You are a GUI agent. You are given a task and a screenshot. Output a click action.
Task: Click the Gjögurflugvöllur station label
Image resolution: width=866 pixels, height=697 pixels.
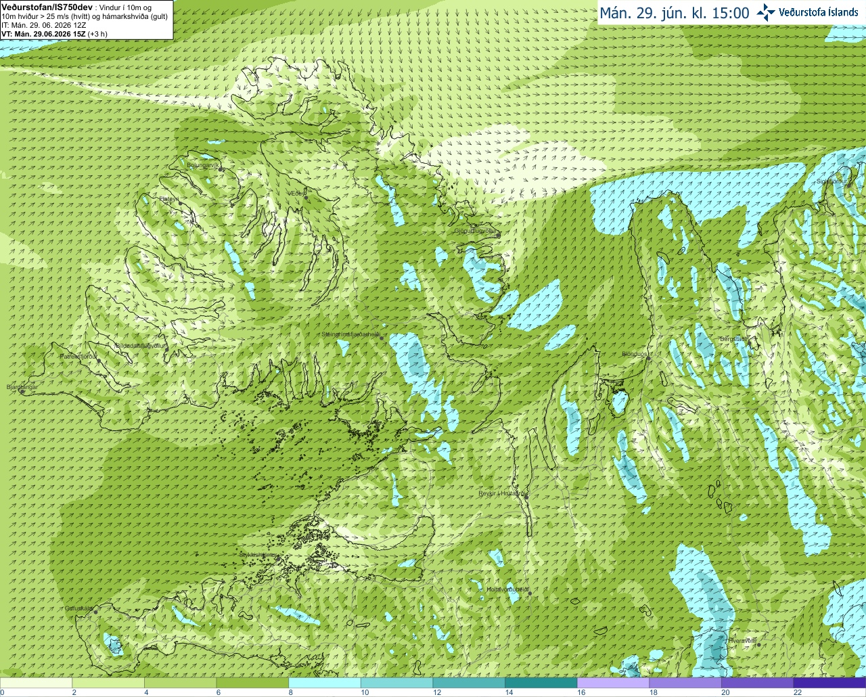476,231
